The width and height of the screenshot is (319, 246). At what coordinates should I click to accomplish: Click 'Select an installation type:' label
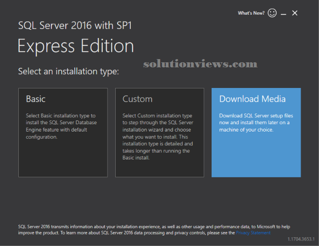[x=68, y=71]
